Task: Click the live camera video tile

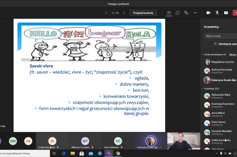Action: pyautogui.click(x=184, y=141)
